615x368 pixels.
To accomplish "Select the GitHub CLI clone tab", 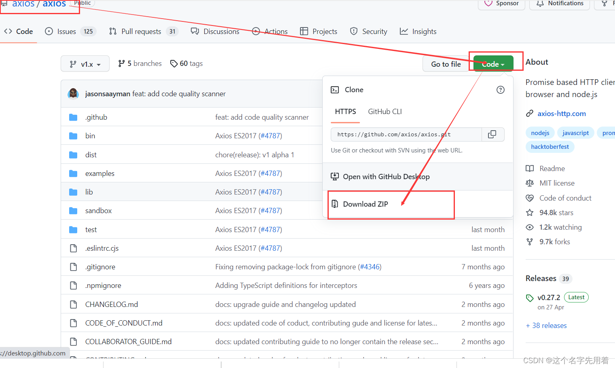I will pos(385,112).
